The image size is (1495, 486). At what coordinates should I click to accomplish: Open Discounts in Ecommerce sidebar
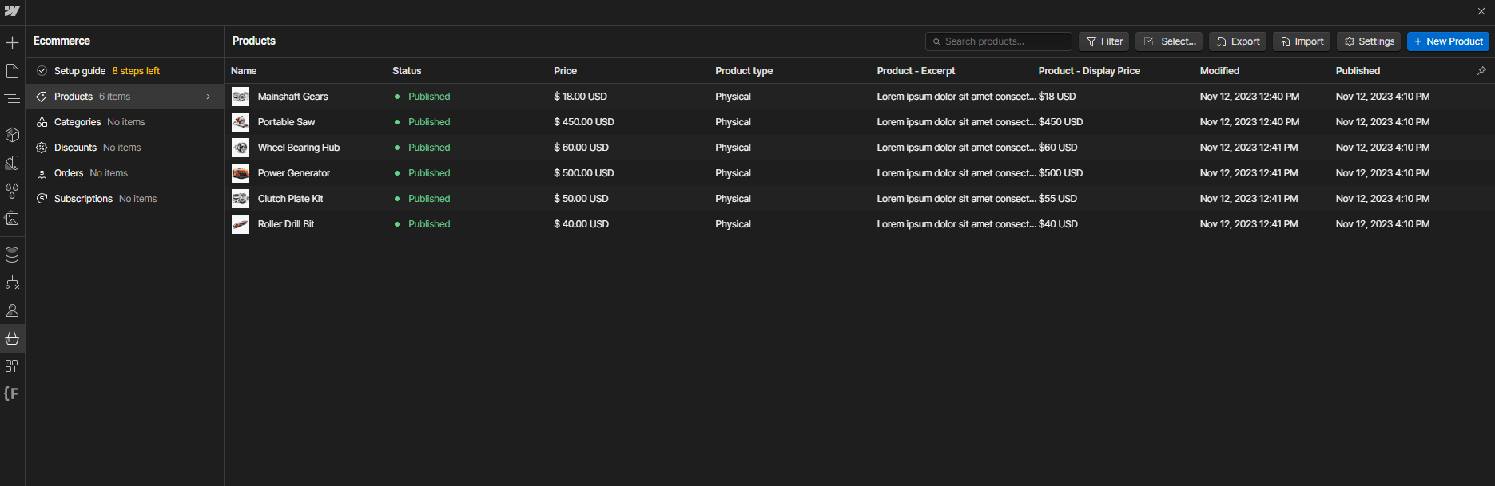[125, 148]
